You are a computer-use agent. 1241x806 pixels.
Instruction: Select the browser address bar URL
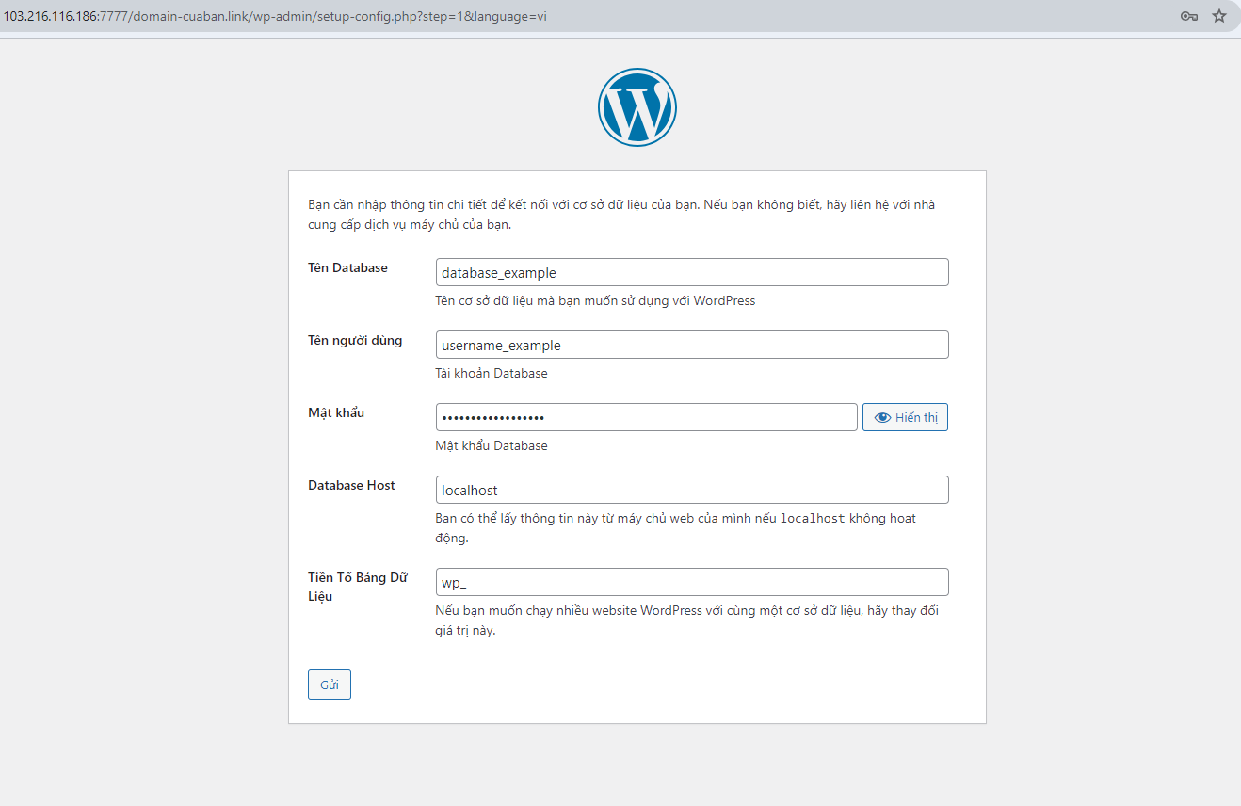click(276, 16)
